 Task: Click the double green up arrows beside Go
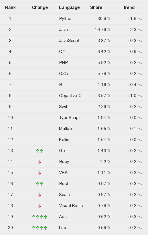(x=40, y=151)
